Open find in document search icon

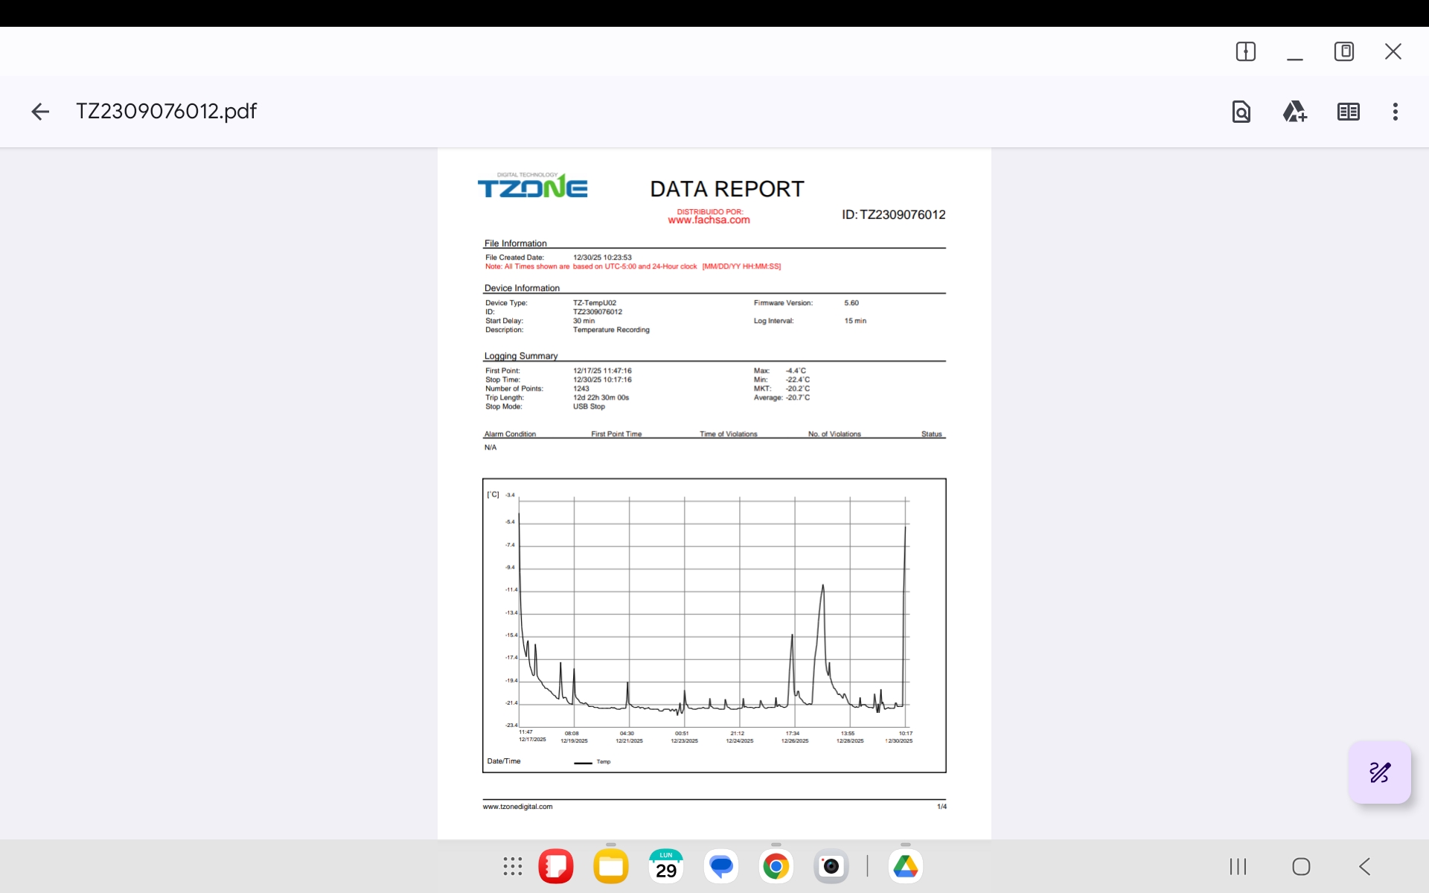coord(1241,112)
